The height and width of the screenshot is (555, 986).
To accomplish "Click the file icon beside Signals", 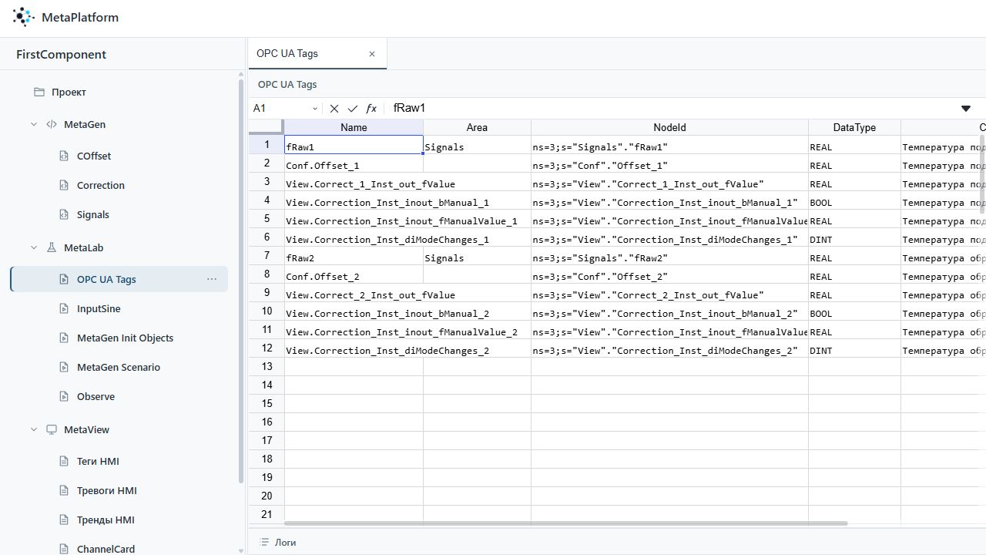I will click(x=64, y=214).
